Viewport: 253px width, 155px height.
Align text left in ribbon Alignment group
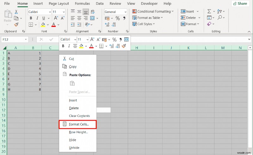point(73,18)
